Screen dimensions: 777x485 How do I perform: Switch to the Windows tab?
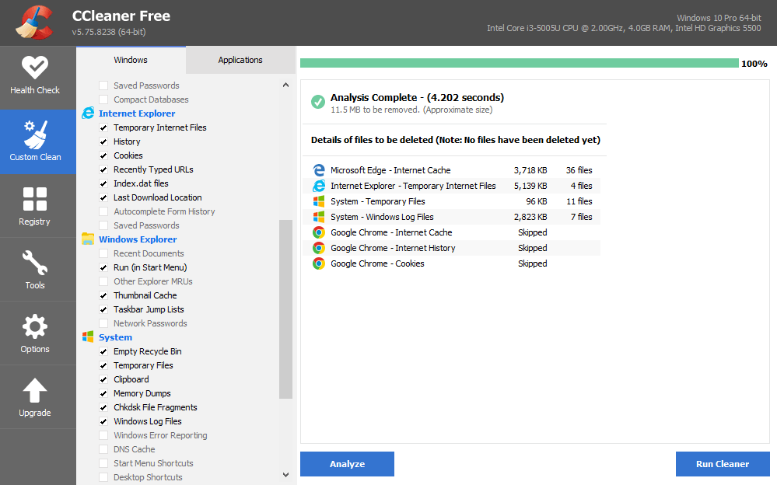pyautogui.click(x=131, y=60)
